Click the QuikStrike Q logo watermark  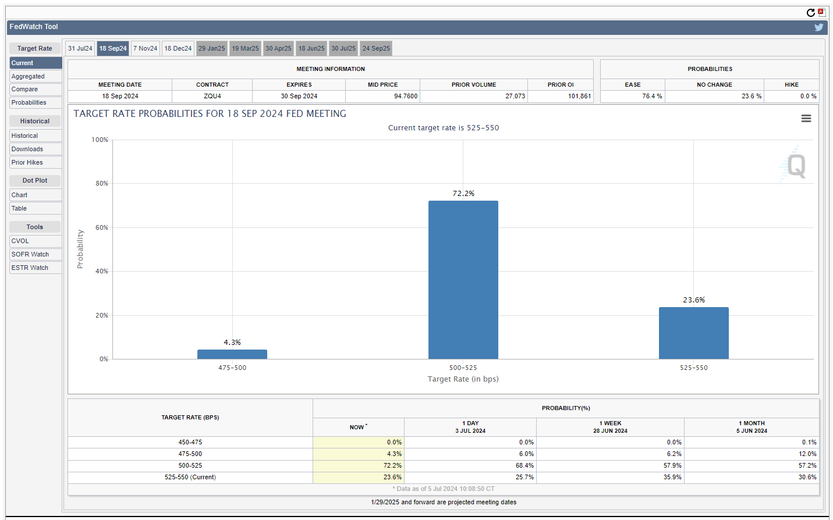795,166
